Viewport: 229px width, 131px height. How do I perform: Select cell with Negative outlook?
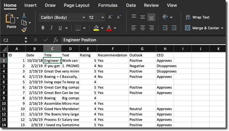[x=142, y=66]
